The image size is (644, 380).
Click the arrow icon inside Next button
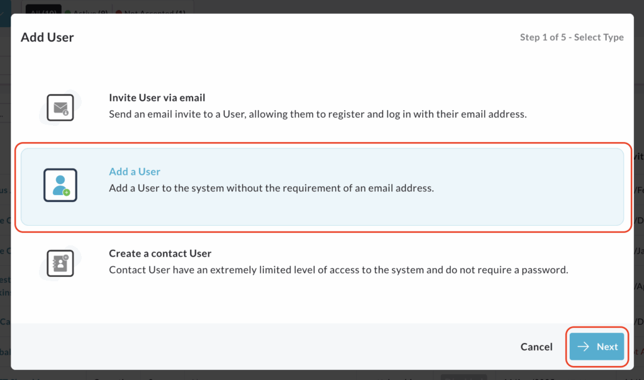coord(583,347)
